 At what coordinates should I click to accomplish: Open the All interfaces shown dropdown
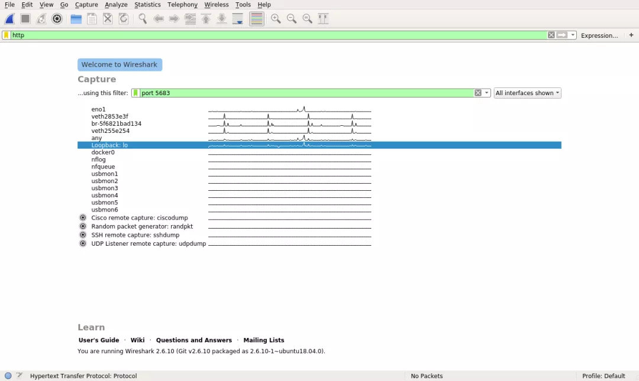point(527,93)
